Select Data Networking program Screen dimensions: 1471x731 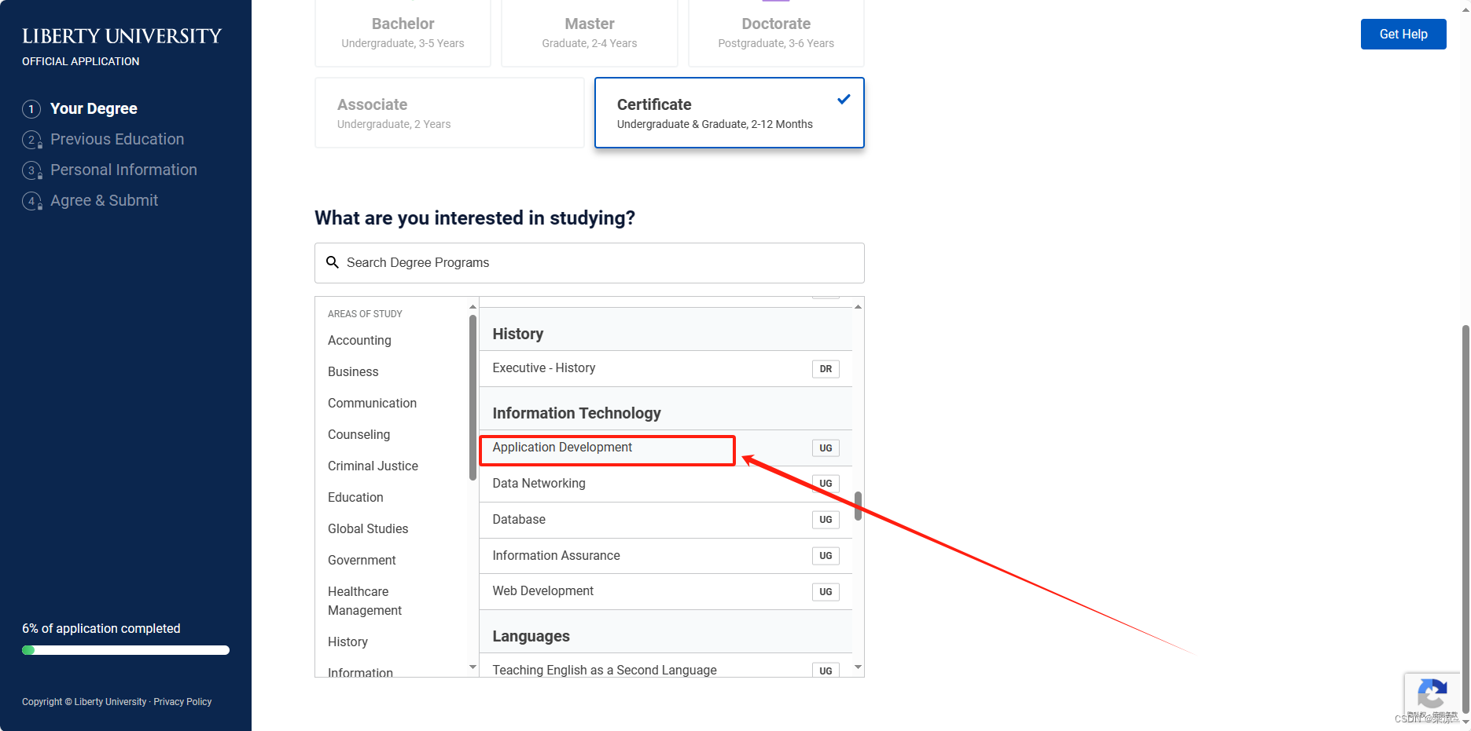(666, 484)
